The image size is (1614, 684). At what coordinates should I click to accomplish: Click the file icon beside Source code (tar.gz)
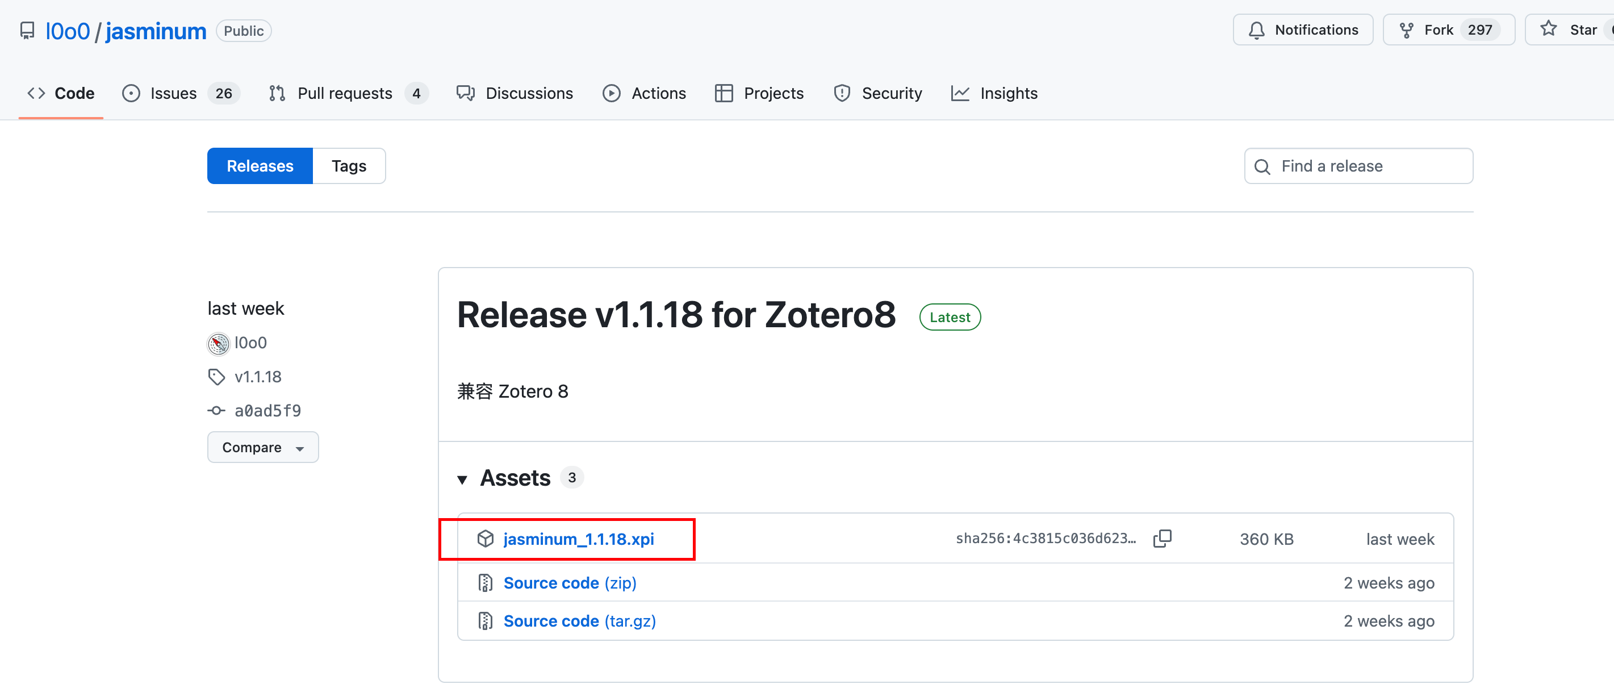(x=485, y=621)
